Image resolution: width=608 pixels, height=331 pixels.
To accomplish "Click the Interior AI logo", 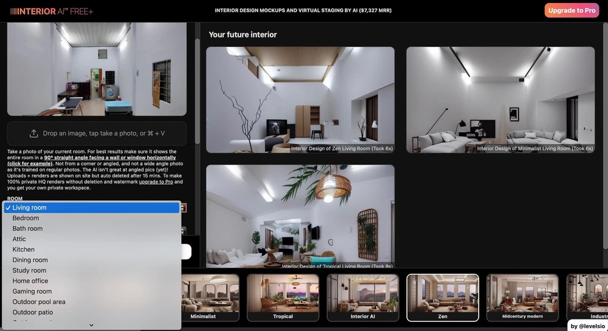I will tap(51, 11).
